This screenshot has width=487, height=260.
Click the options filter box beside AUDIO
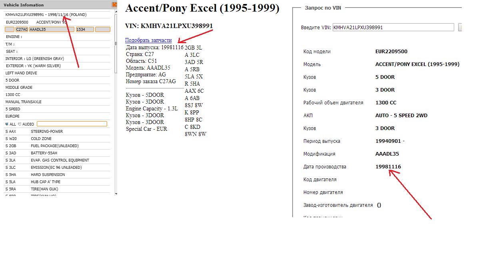click(x=72, y=124)
